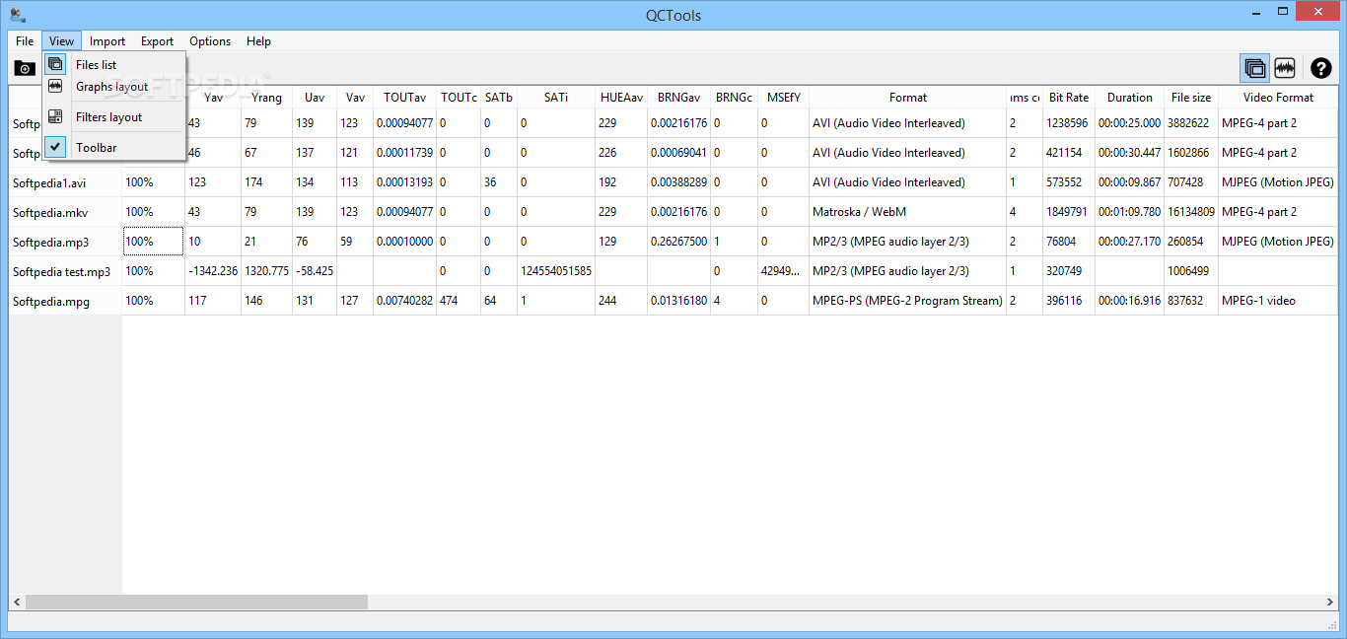Open the Options menu

pos(210,41)
